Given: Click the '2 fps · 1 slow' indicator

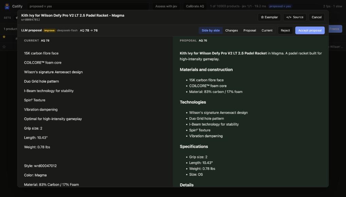Looking at the screenshot, I should (332, 6).
